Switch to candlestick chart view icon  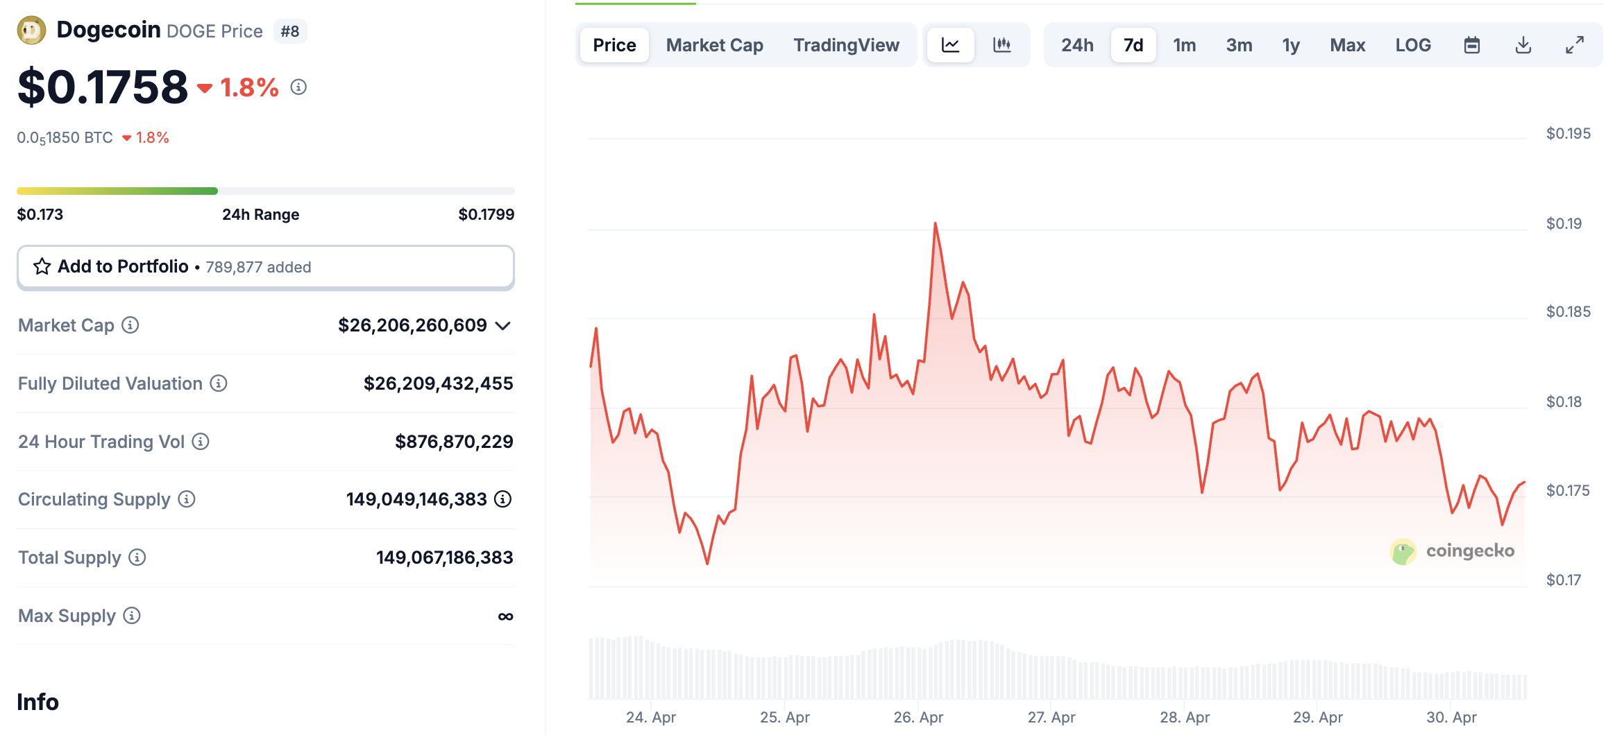pos(1002,45)
